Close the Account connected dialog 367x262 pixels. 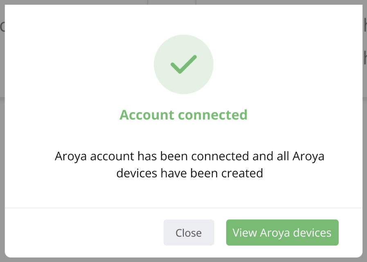[x=189, y=233]
